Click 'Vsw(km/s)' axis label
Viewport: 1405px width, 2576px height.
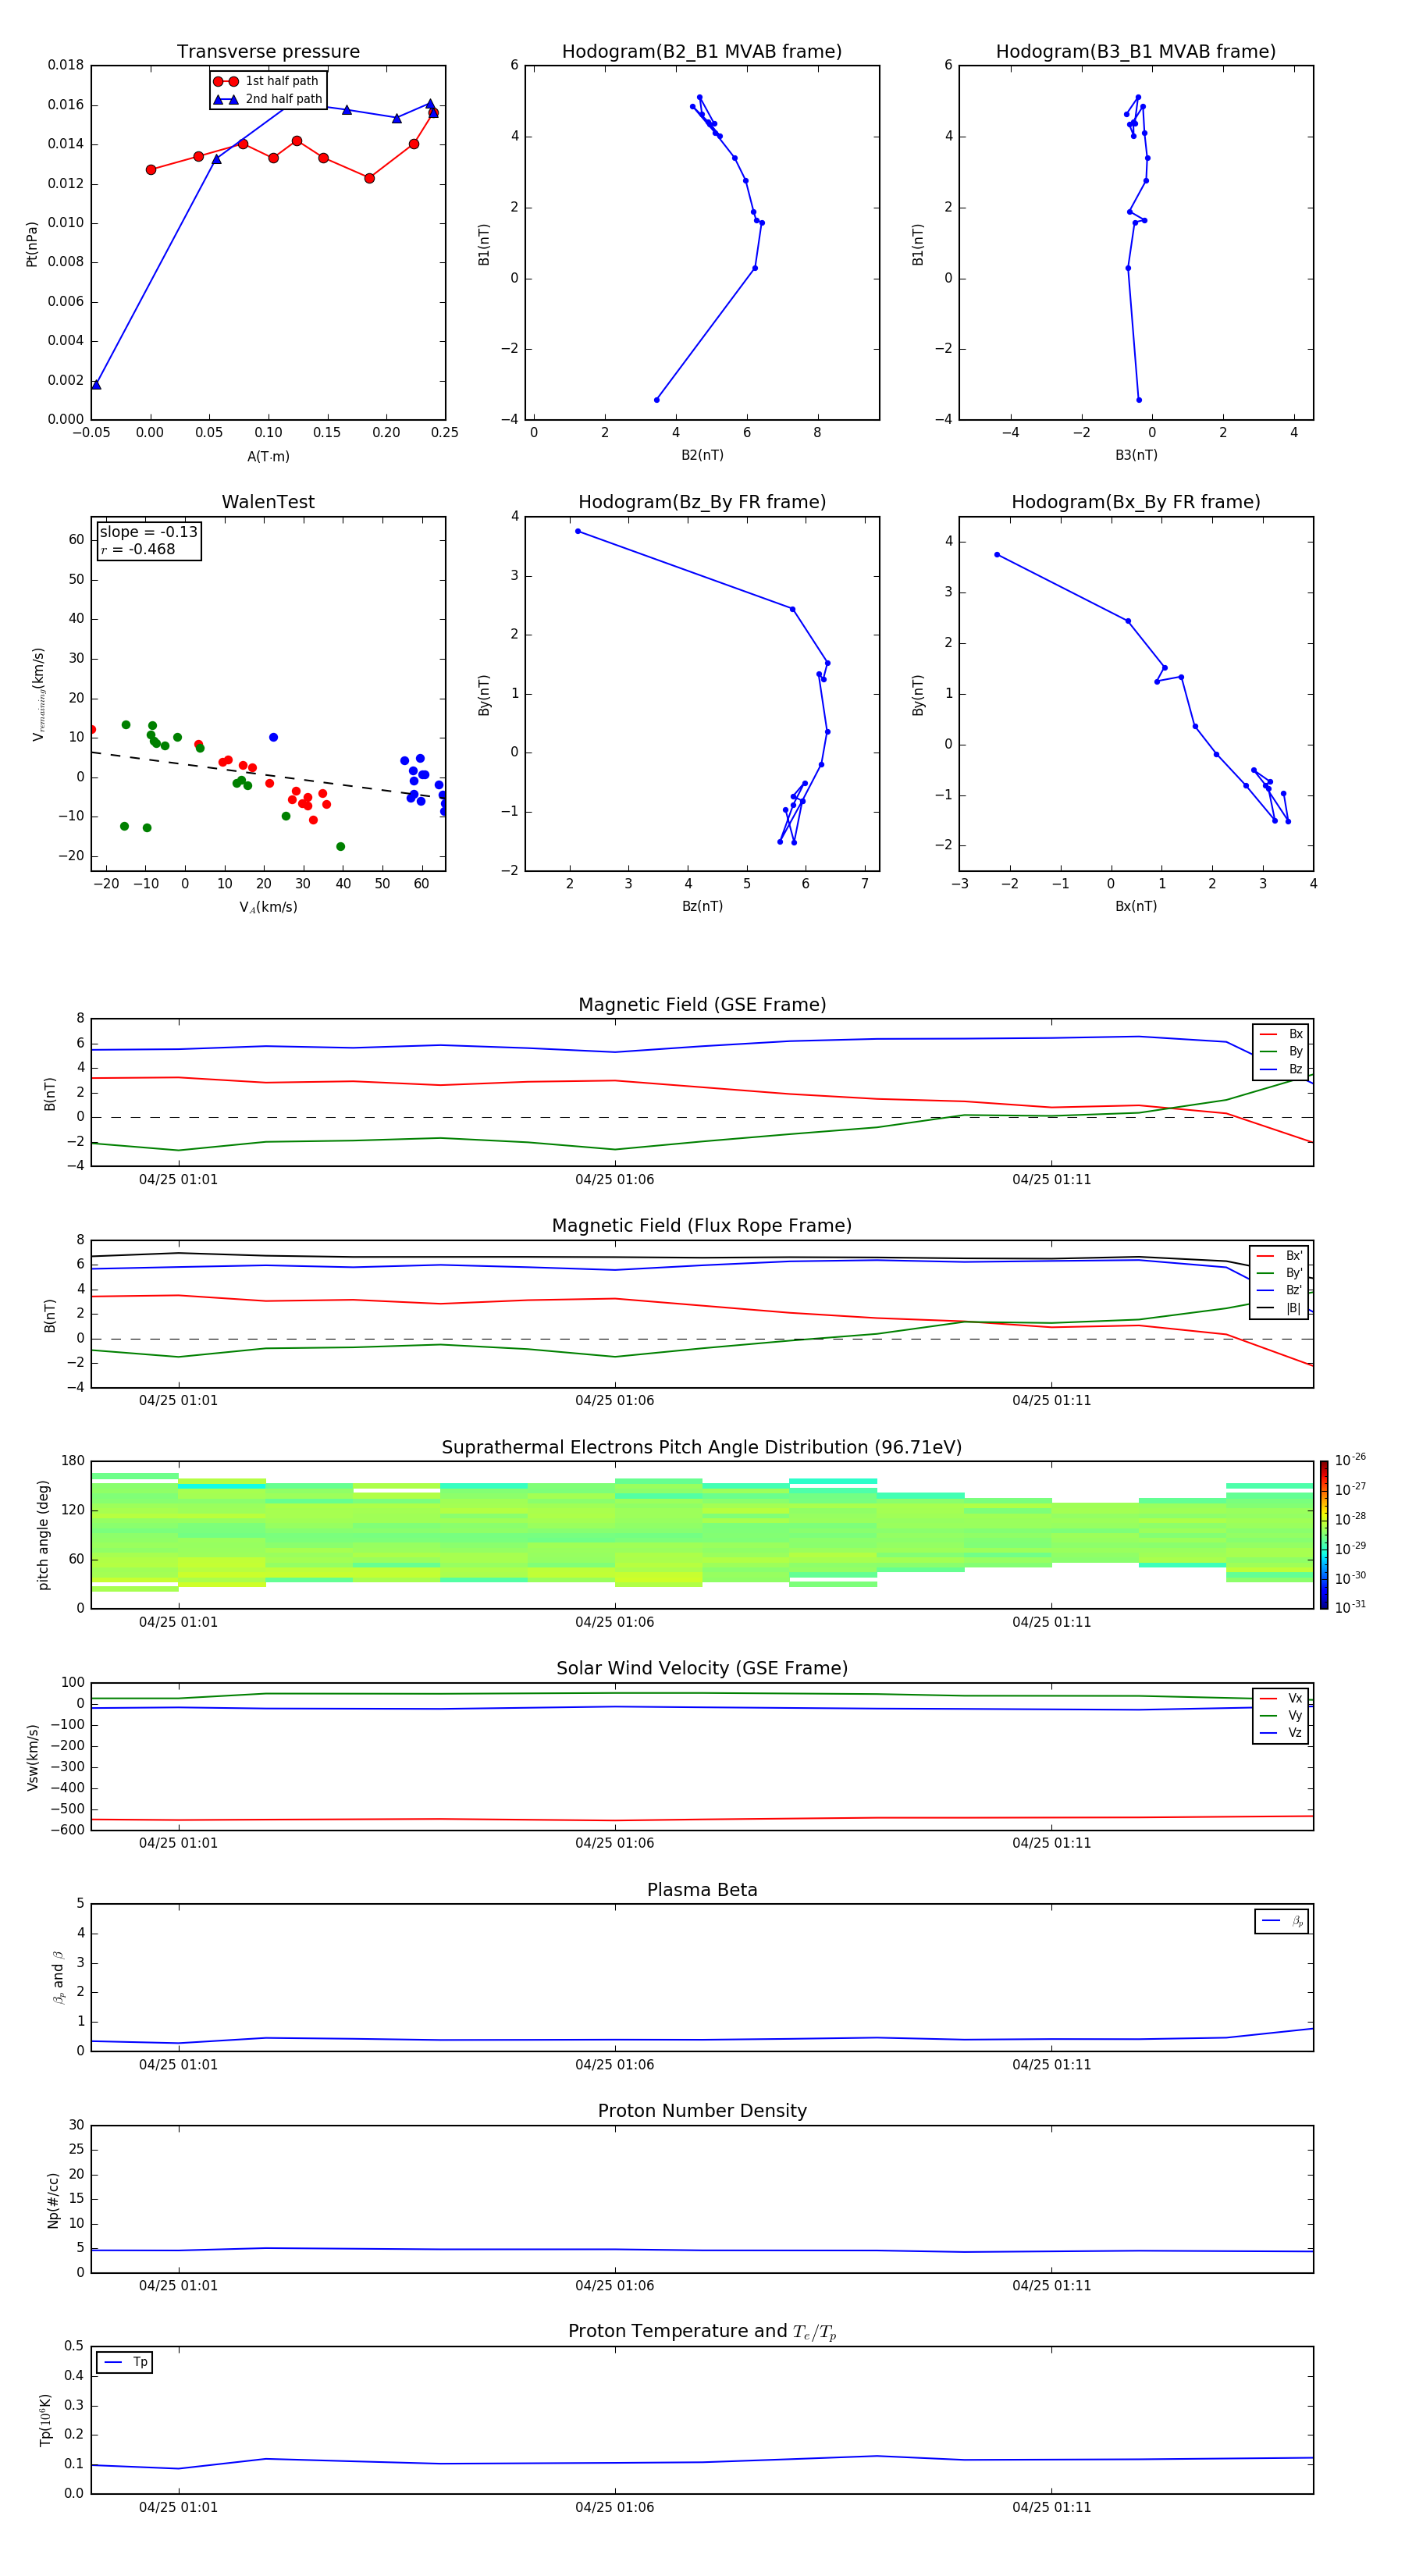tap(32, 1757)
